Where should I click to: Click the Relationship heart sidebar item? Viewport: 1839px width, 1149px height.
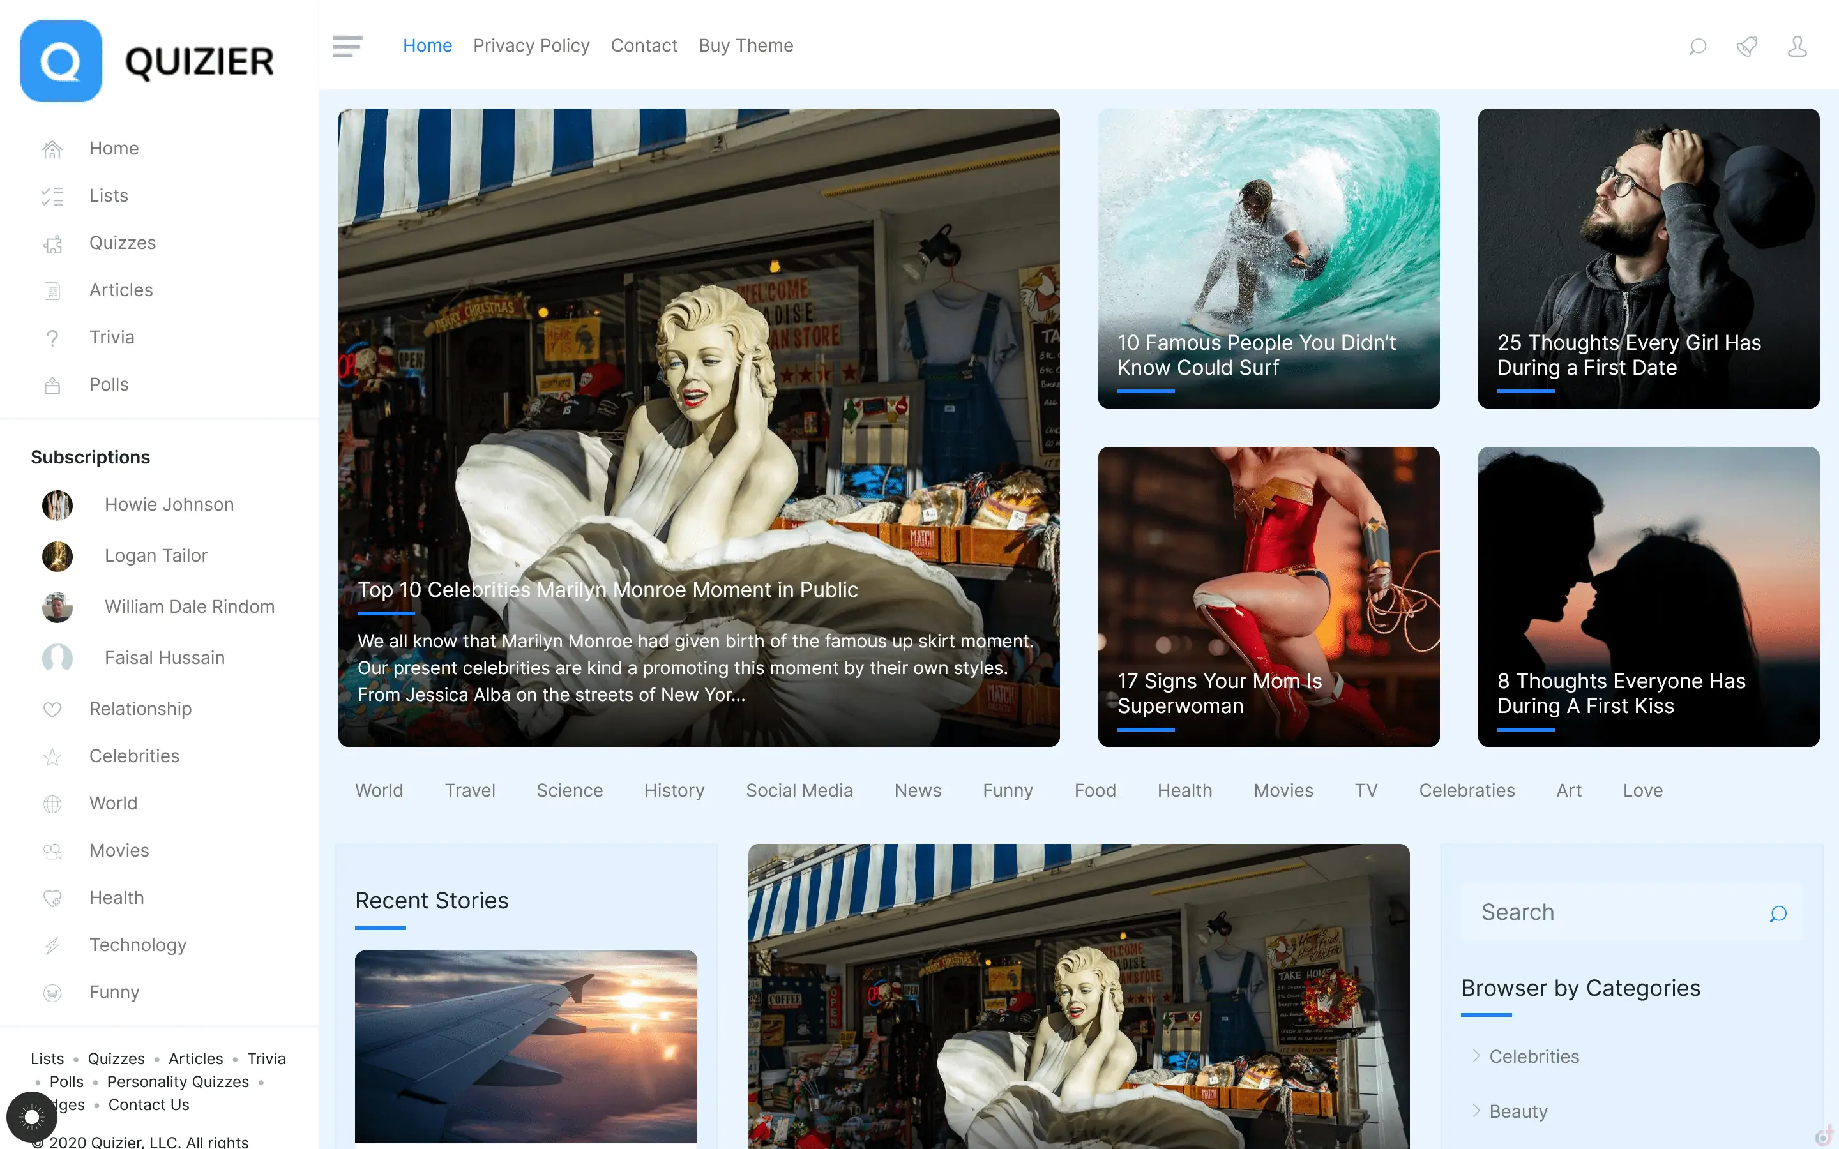140,709
